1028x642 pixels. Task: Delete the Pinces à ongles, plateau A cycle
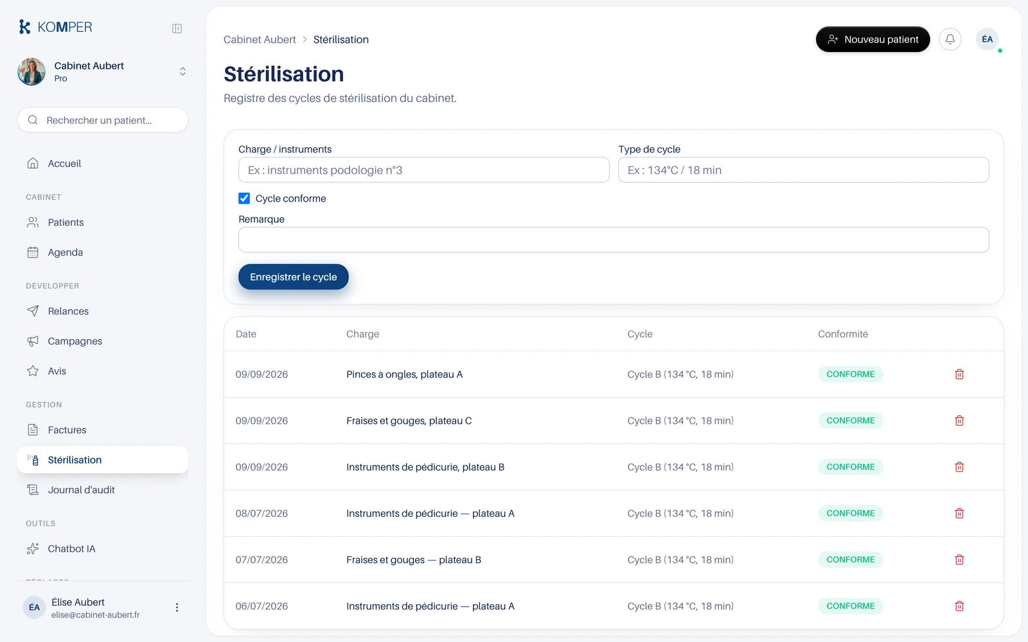tap(959, 374)
